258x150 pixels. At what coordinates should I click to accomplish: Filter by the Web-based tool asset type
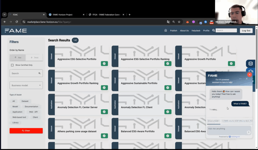pos(19,117)
